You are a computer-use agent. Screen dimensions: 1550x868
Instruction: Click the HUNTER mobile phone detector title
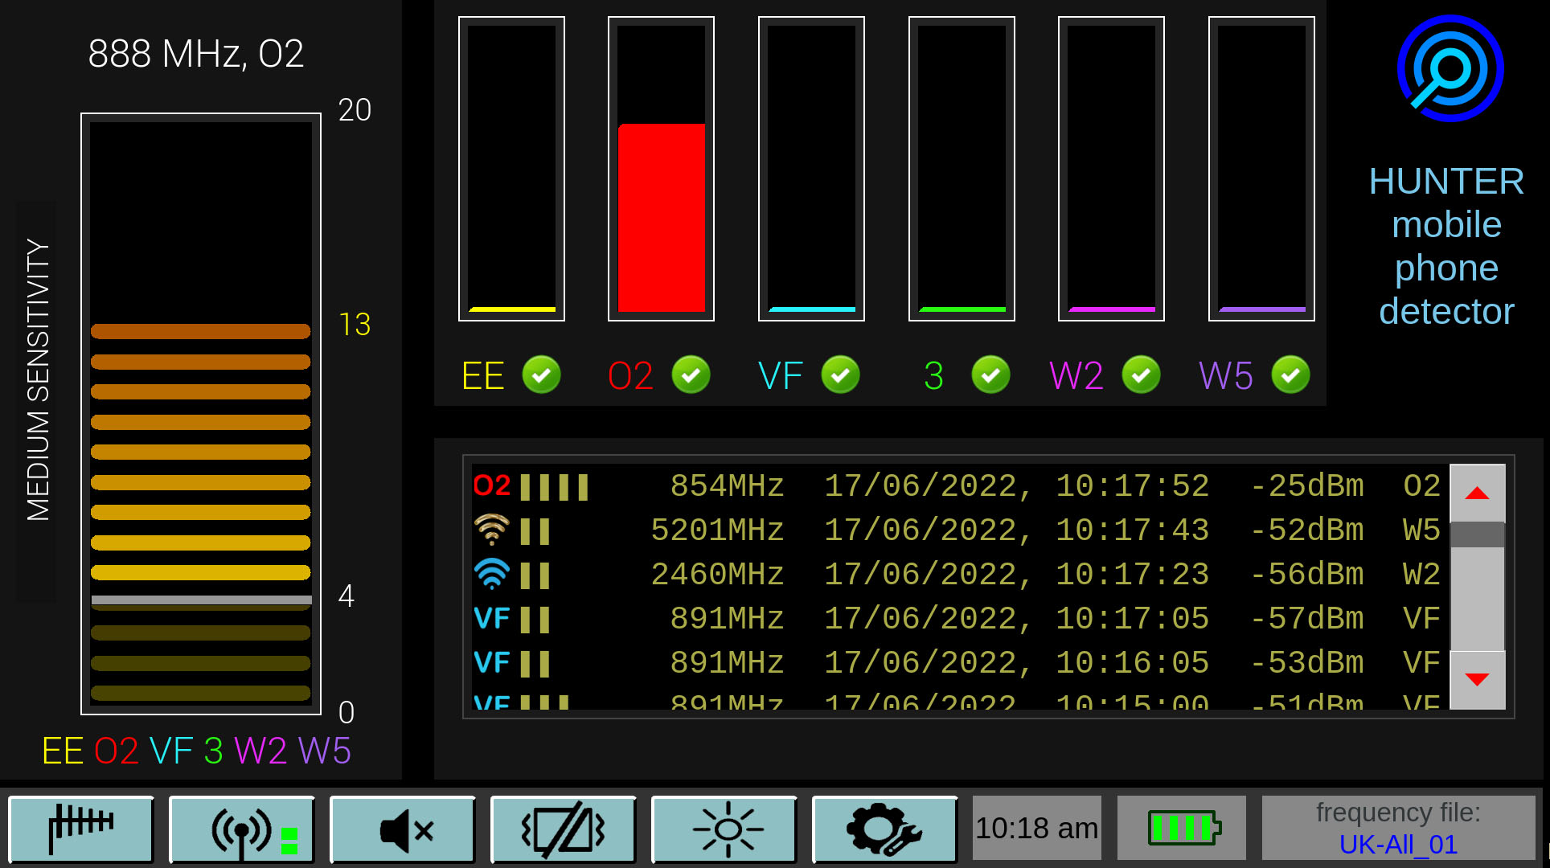coord(1447,246)
